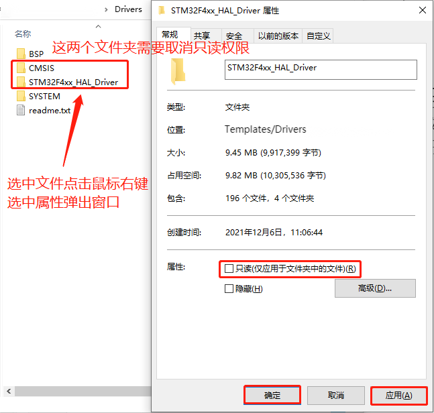Click the 应用(A) apply button
The height and width of the screenshot is (413, 434).
[399, 396]
